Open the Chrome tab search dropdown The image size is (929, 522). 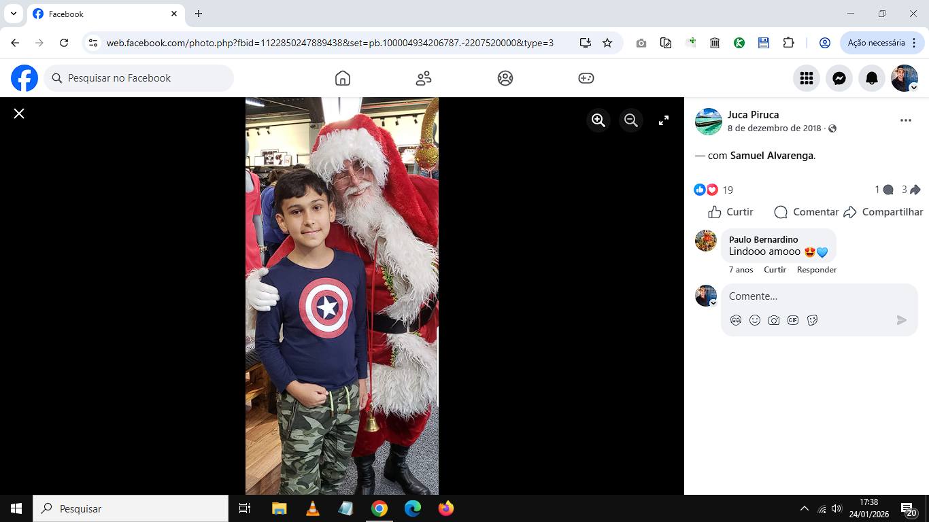[14, 14]
